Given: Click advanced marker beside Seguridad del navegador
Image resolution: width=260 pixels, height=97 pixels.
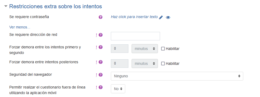Looking at the screenshot, I should click(96, 75).
